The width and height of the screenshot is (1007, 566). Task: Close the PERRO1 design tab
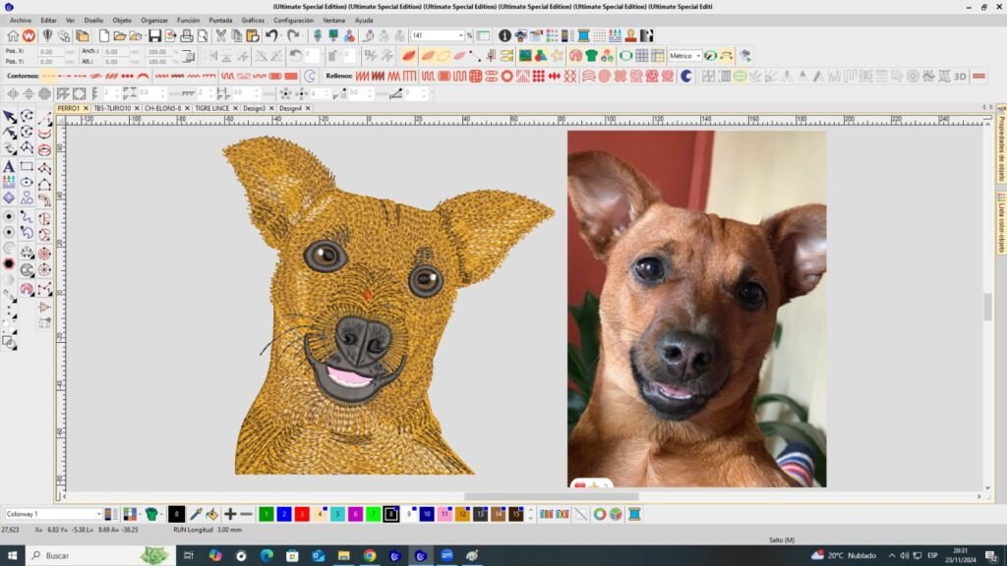pos(86,108)
